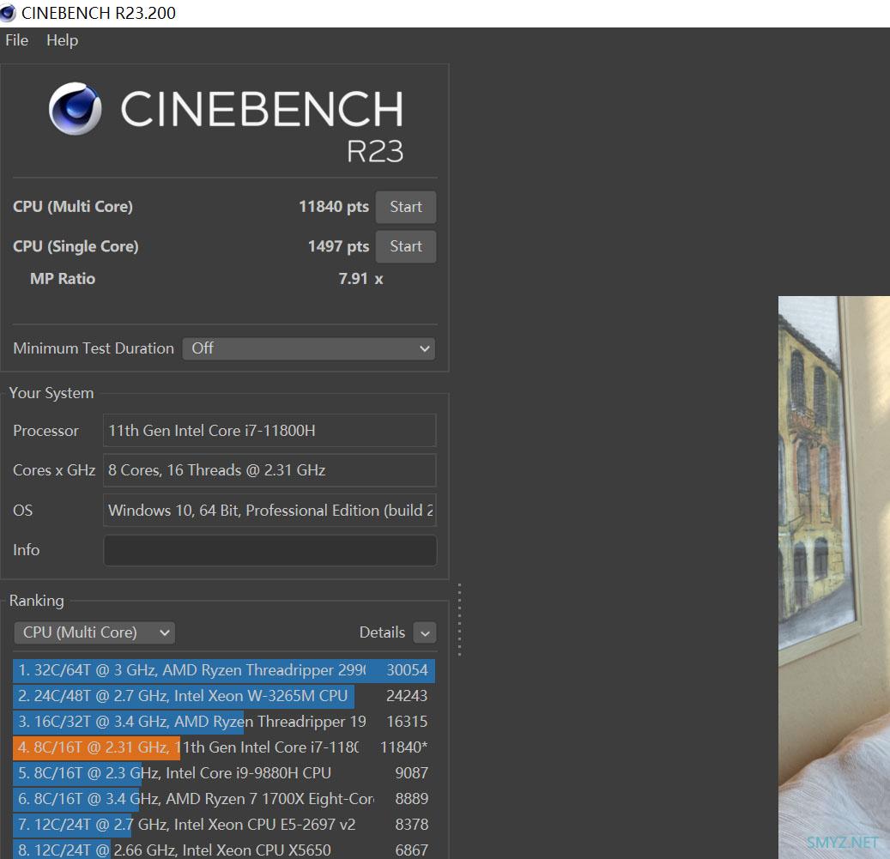
Task: Click the Cinebench title bar app icon
Action: [x=8, y=13]
